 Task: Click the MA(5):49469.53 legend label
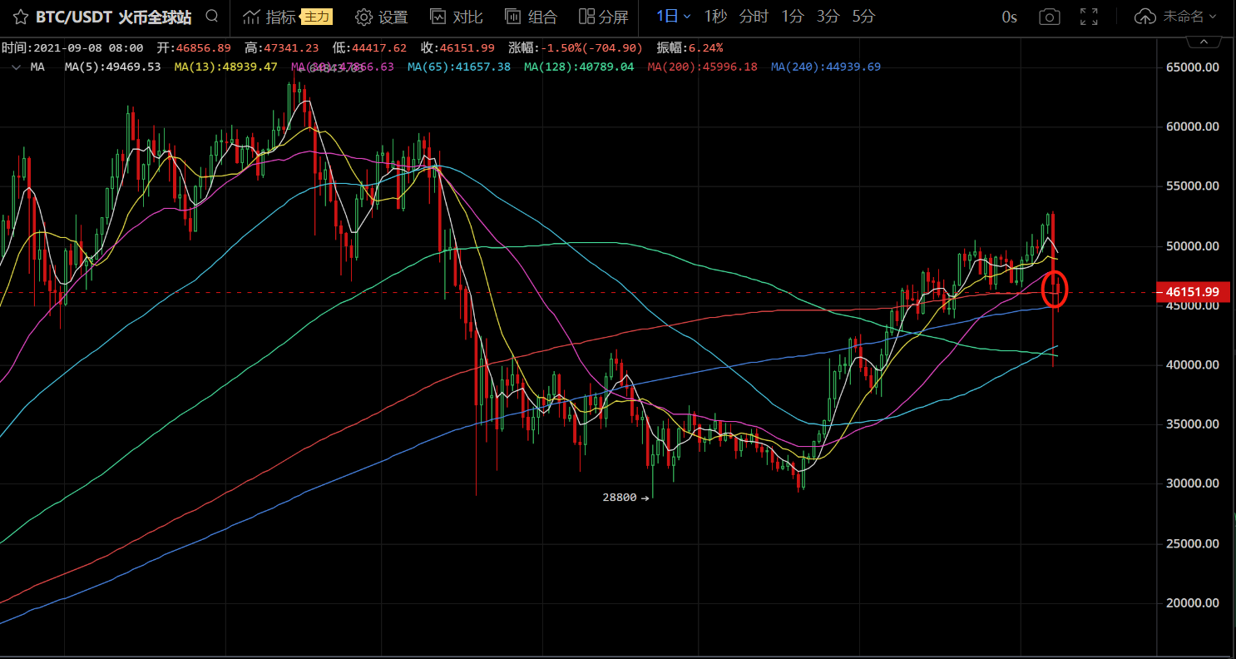[x=113, y=67]
